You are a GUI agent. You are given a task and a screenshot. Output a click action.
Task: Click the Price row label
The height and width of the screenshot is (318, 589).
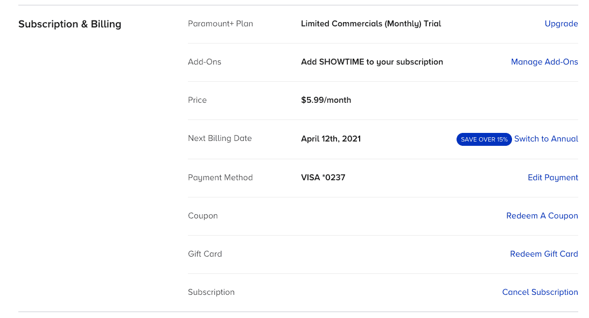click(197, 100)
